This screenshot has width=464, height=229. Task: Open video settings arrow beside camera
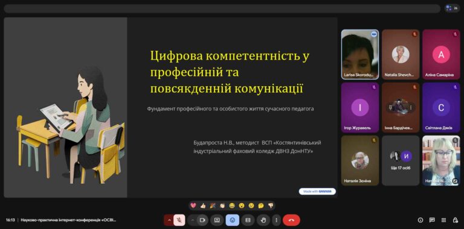click(193, 220)
